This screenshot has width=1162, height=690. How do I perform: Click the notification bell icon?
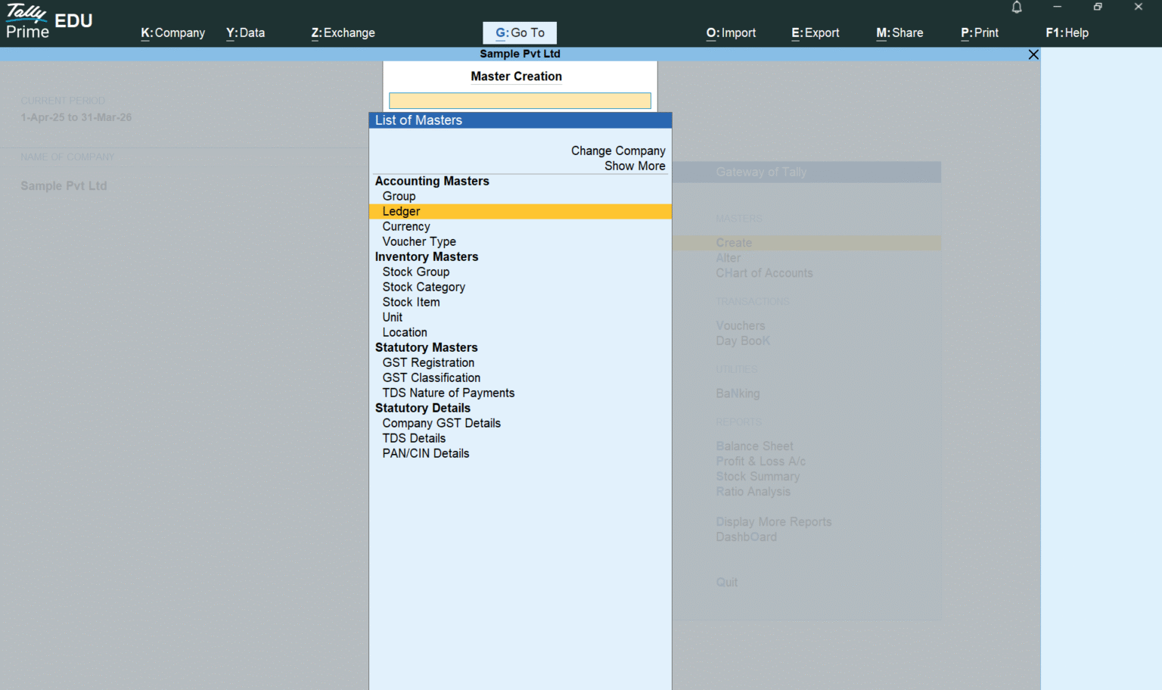pyautogui.click(x=1016, y=8)
